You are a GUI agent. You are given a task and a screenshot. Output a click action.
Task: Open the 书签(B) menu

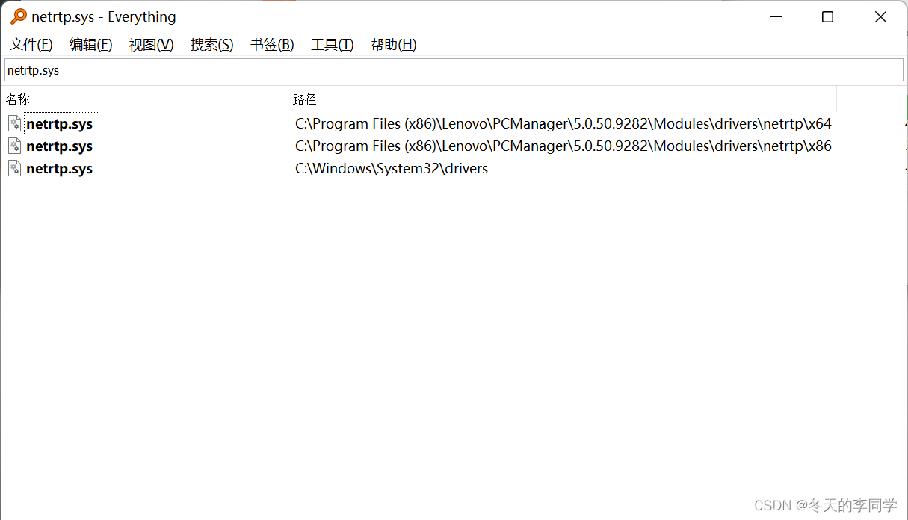272,45
